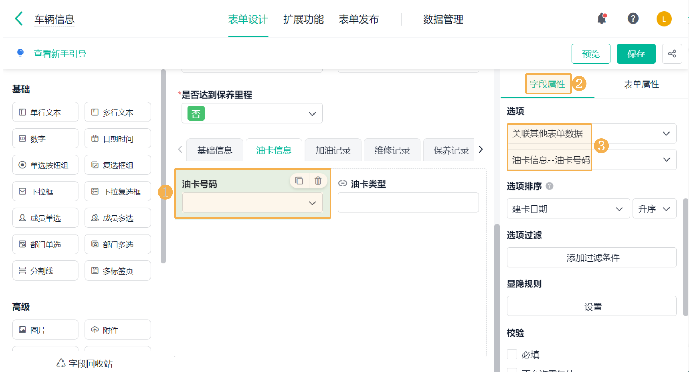
Task: Click the 预览 button
Action: 591,54
